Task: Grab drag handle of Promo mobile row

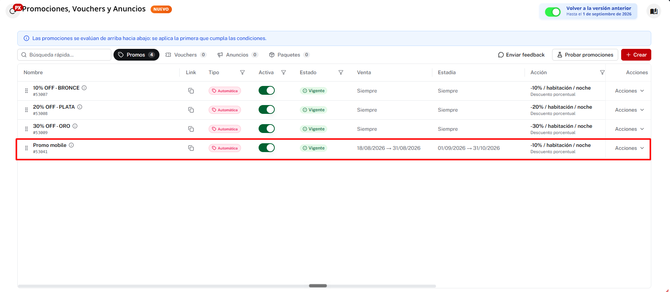Action: click(26, 148)
